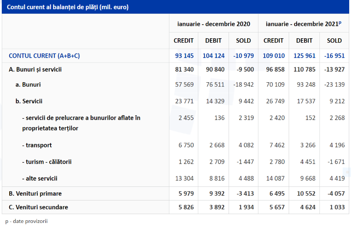Select the value -10 979
This screenshot has width=351, height=226.
(244, 56)
